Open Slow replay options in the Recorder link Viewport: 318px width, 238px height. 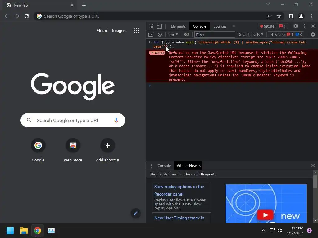coord(179,190)
